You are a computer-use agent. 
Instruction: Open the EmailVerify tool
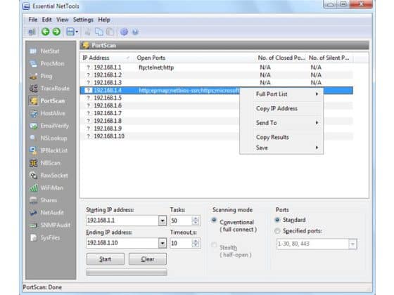49,126
